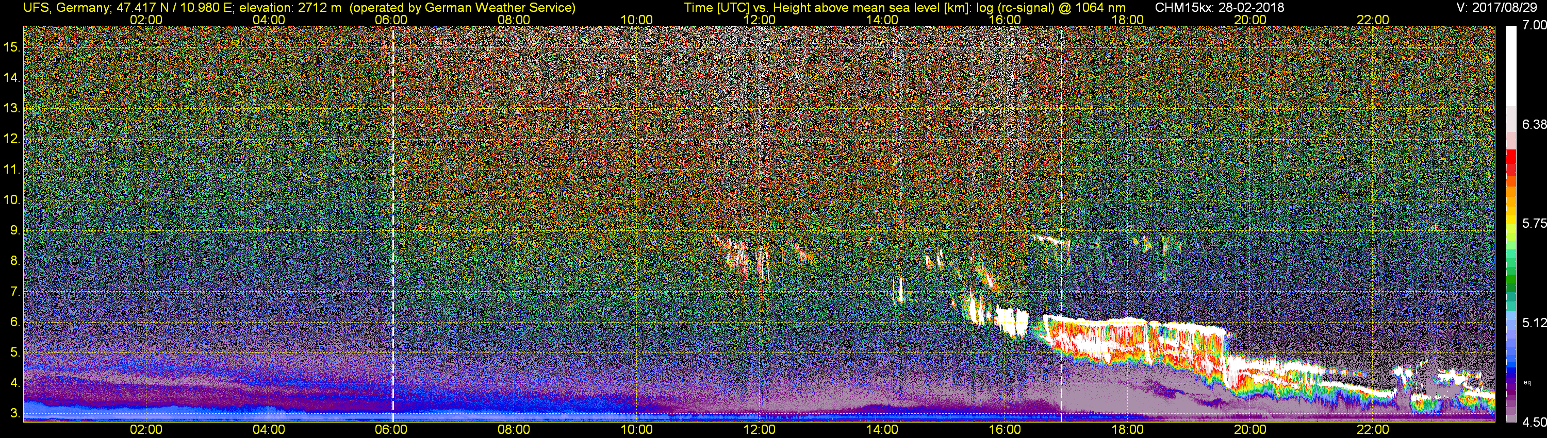This screenshot has width=1547, height=438.
Task: Click '08:00' on the bottom time axis
Action: pos(514,430)
